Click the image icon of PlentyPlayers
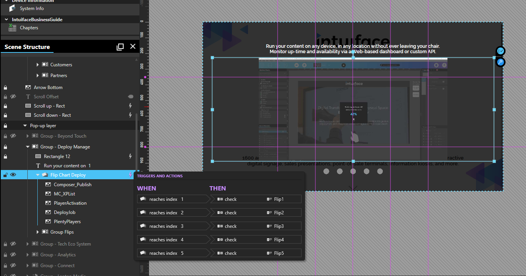526x276 pixels. (48, 221)
